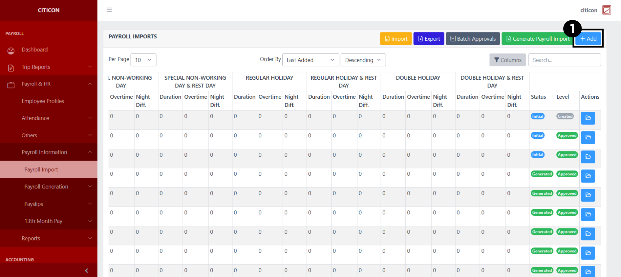Click the Trip Reports document icon
The image size is (621, 277).
click(11, 68)
